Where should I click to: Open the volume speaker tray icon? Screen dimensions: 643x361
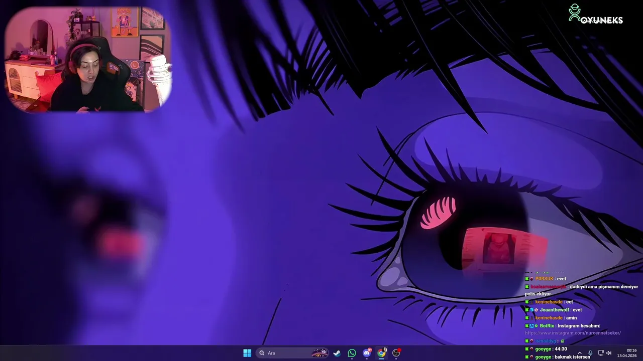pyautogui.click(x=609, y=353)
